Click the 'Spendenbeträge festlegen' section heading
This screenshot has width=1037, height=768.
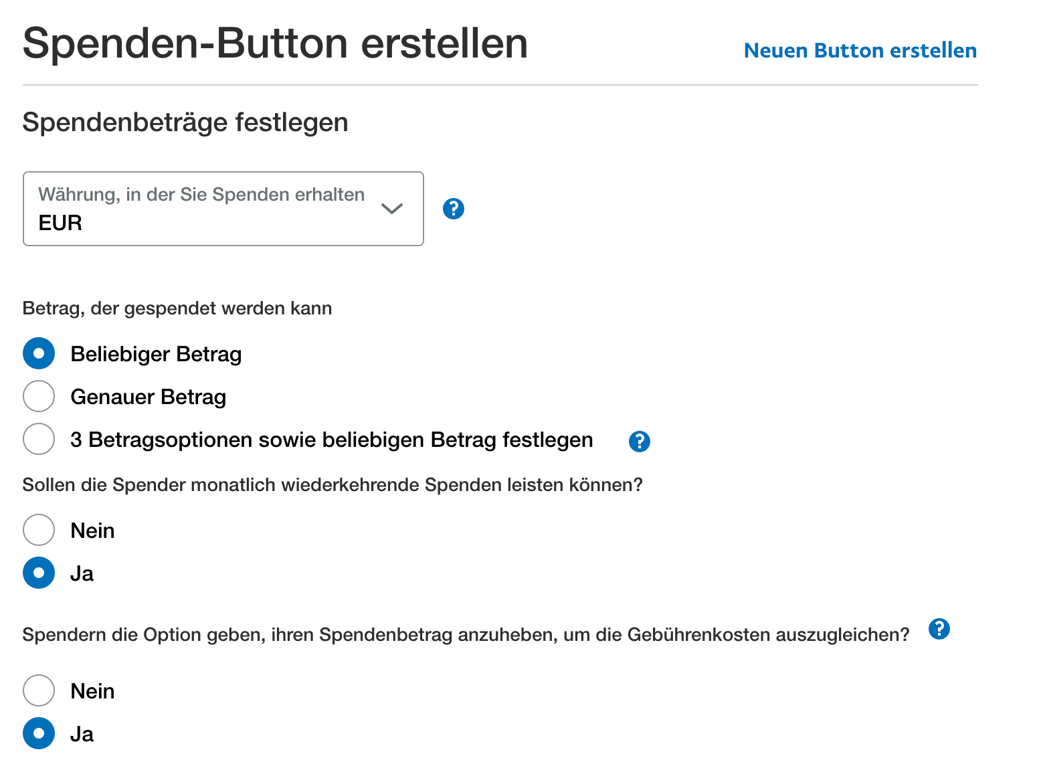pyautogui.click(x=185, y=122)
